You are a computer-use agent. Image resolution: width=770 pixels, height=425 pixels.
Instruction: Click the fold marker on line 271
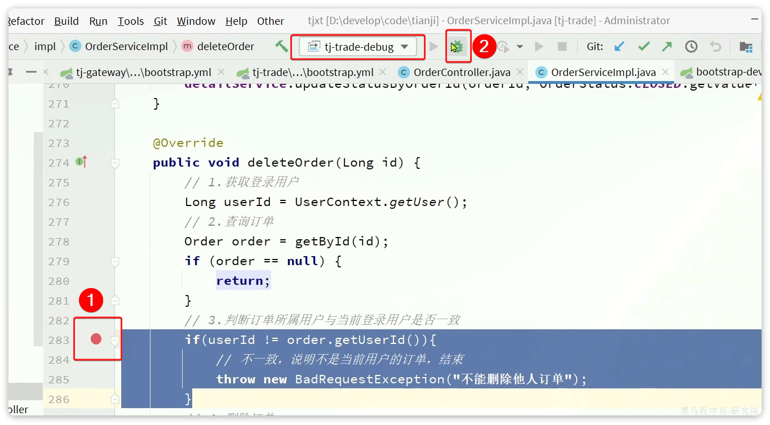point(115,104)
